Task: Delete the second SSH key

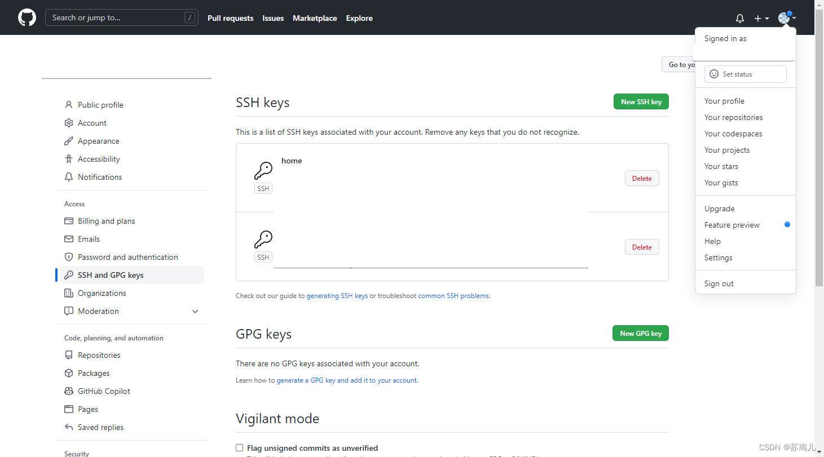Action: pos(642,247)
